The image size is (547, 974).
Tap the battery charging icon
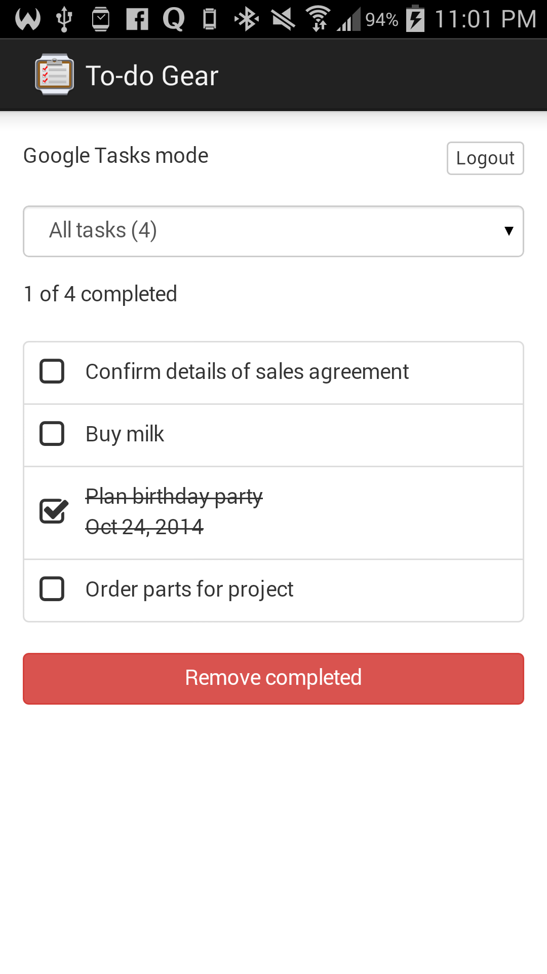[415, 19]
